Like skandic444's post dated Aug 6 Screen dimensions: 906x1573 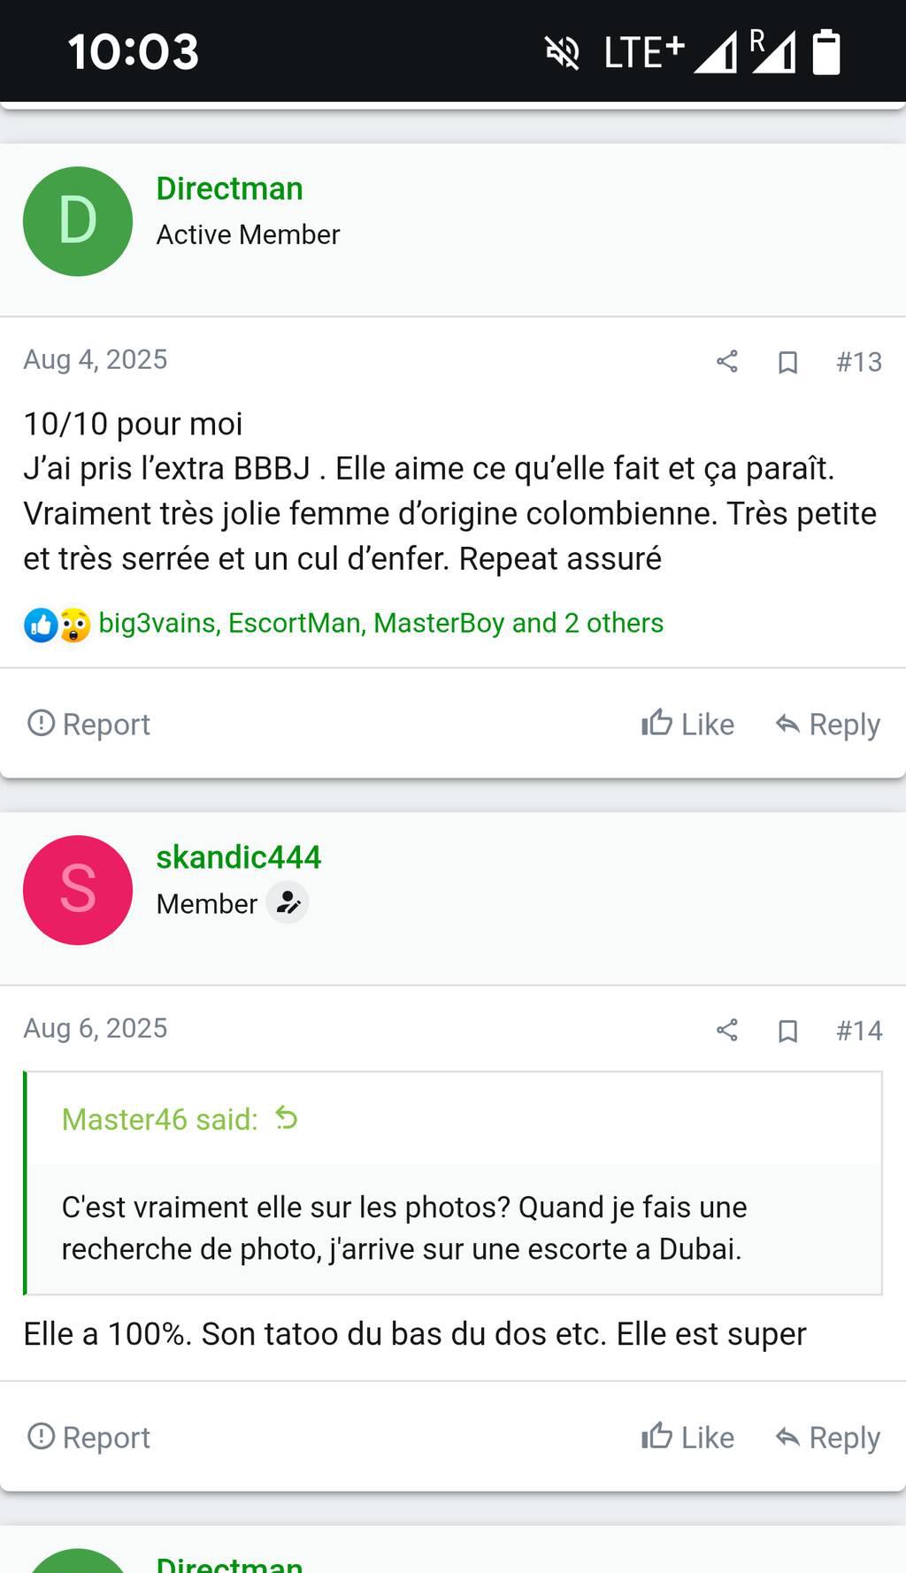687,1437
